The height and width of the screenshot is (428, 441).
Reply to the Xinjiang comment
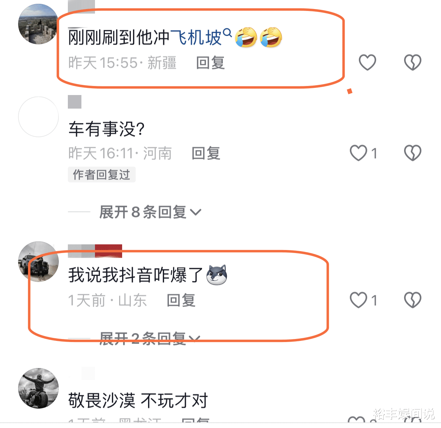click(210, 63)
